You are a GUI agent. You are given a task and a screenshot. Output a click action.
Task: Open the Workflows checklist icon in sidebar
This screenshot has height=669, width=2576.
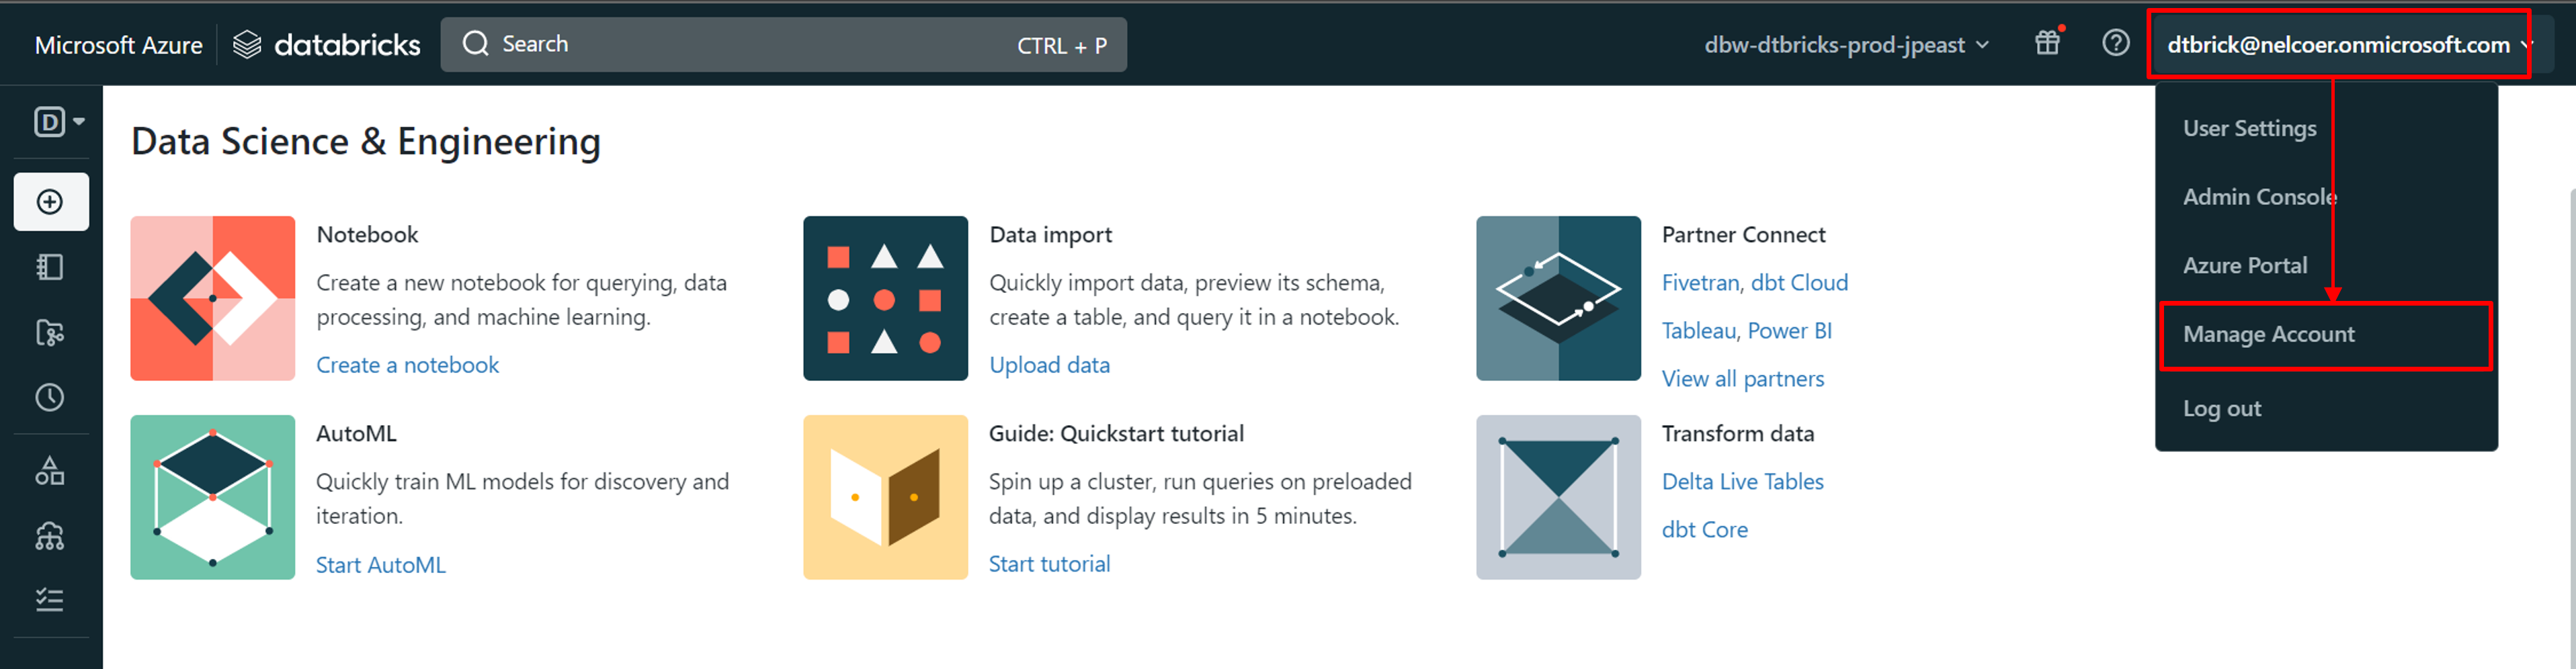click(x=50, y=600)
